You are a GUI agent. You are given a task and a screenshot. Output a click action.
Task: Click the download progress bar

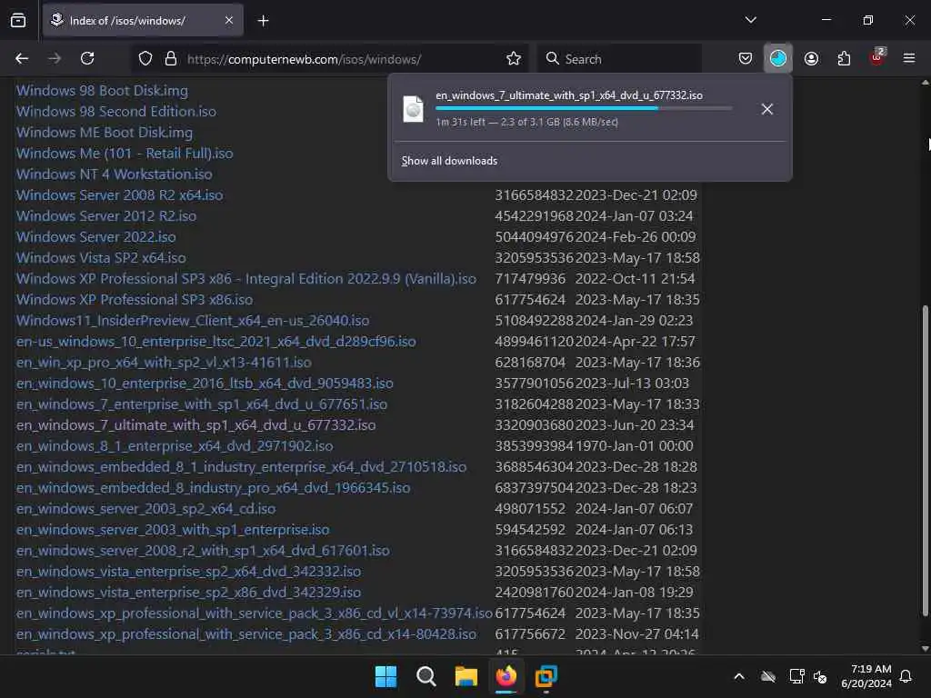coord(584,108)
